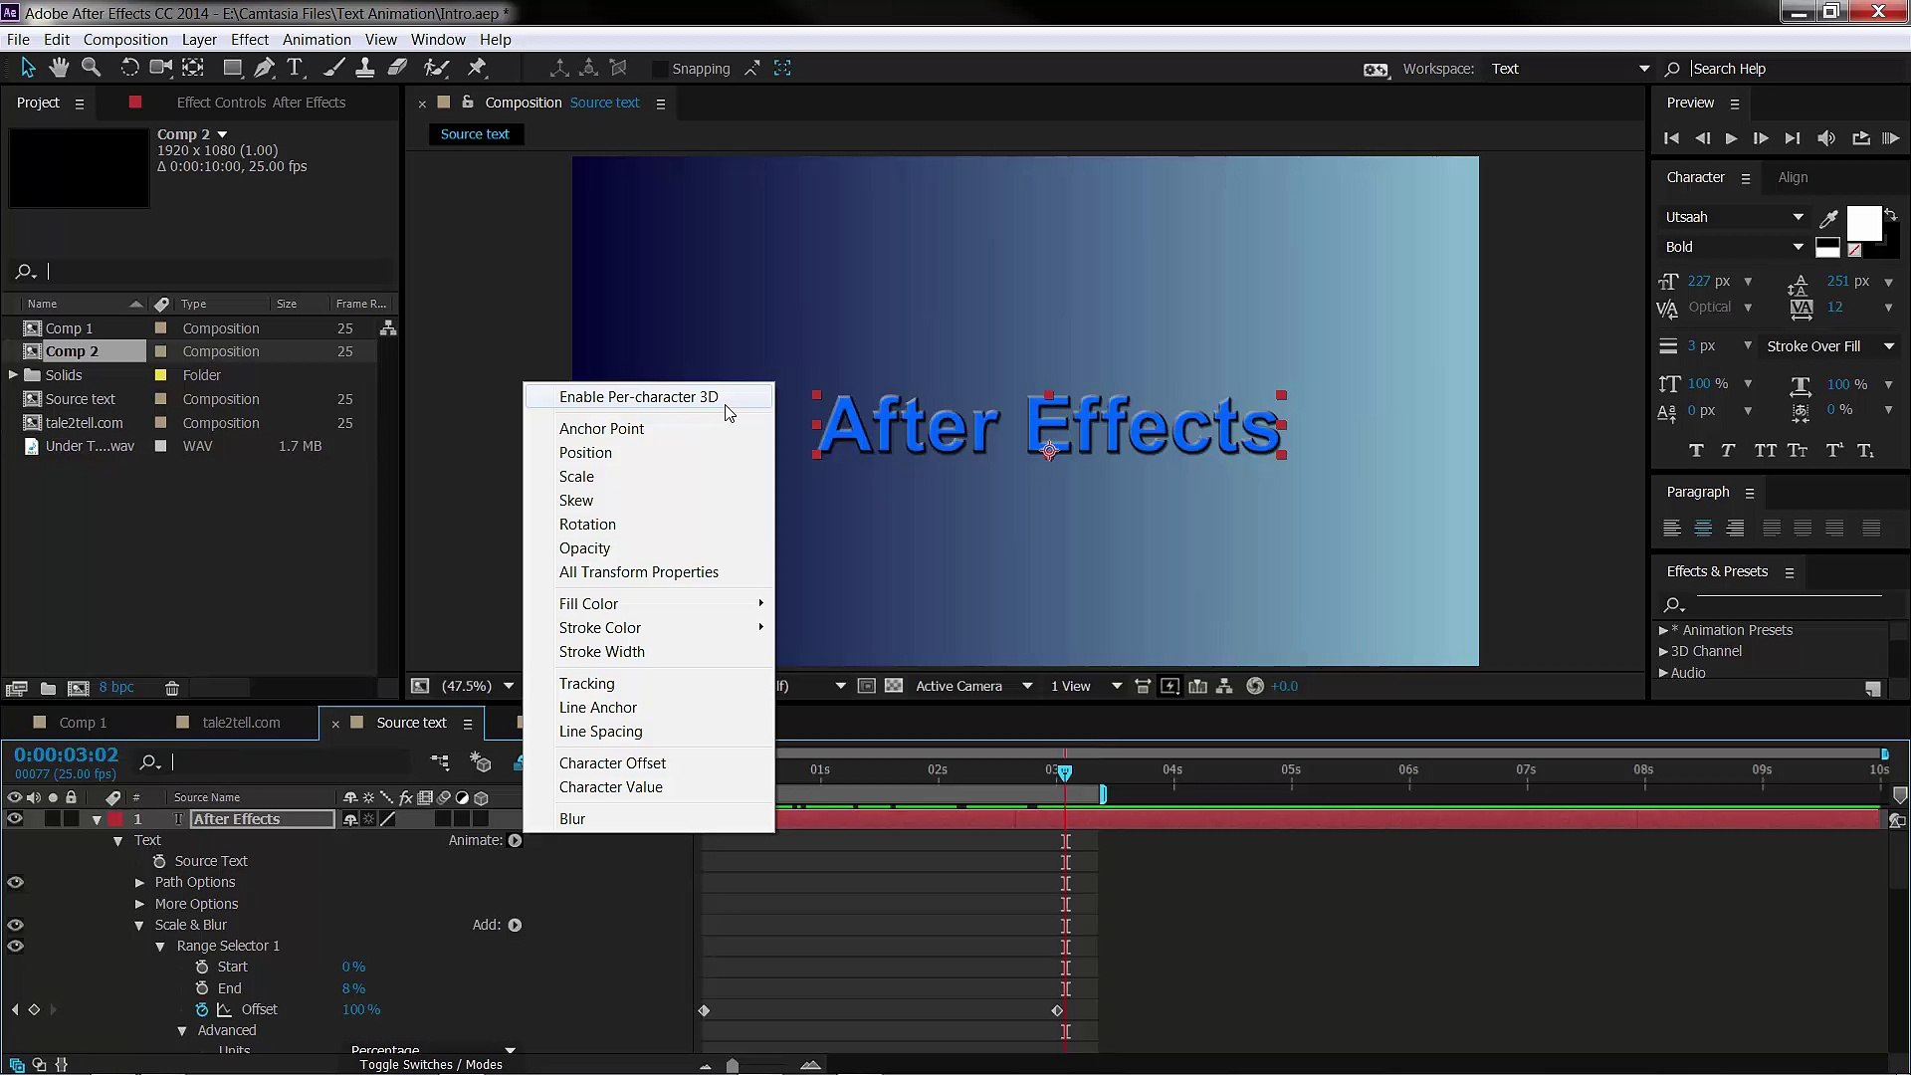Delete selected project item with trash icon

(172, 688)
